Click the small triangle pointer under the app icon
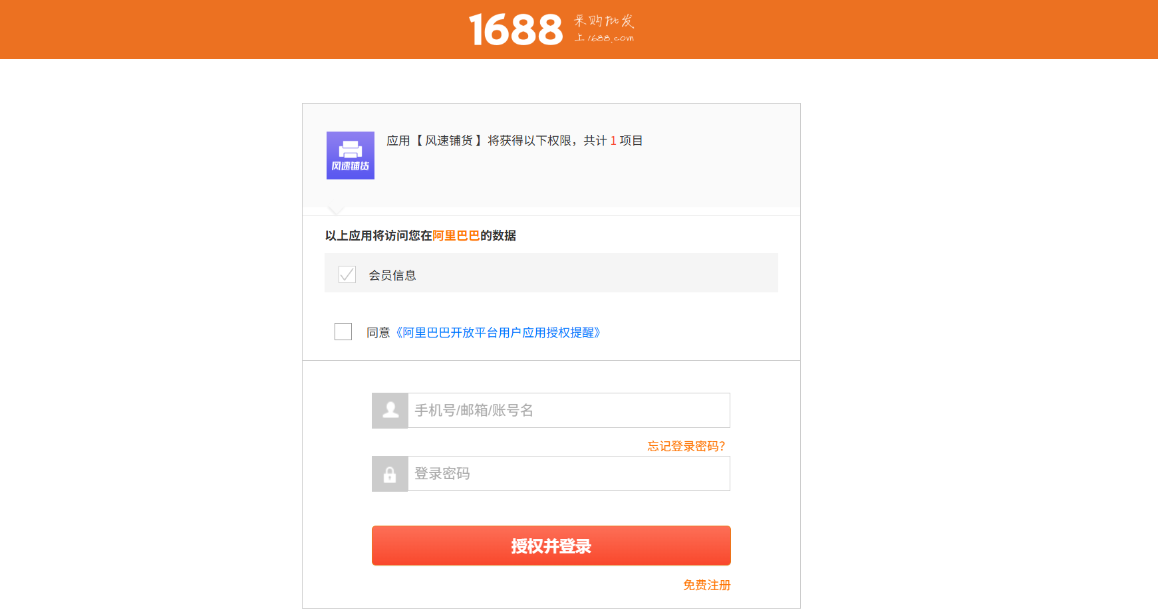 tap(336, 211)
